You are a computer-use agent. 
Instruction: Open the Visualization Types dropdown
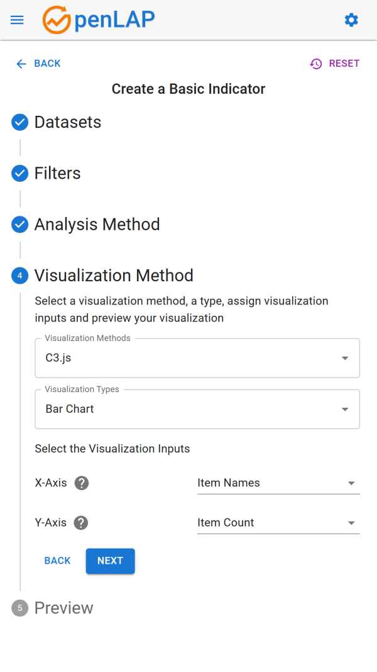[x=197, y=409]
